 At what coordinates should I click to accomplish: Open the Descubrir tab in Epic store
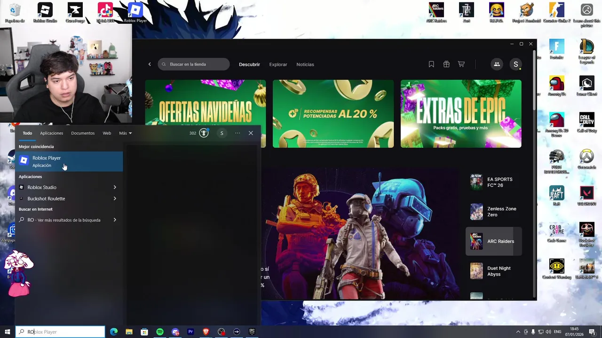(249, 64)
